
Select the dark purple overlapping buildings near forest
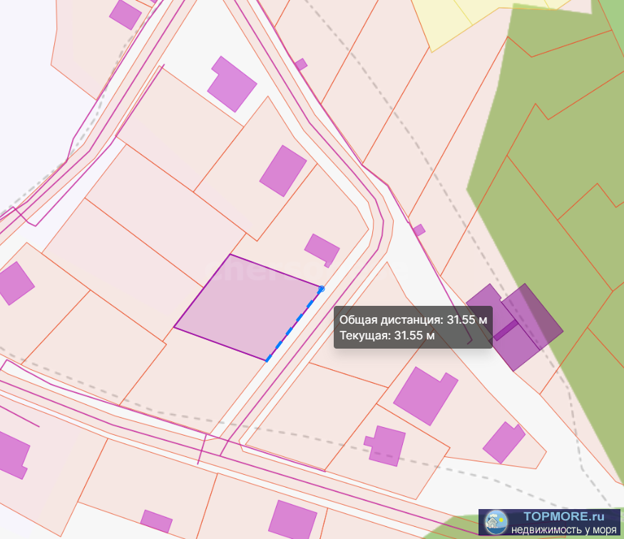(x=515, y=324)
